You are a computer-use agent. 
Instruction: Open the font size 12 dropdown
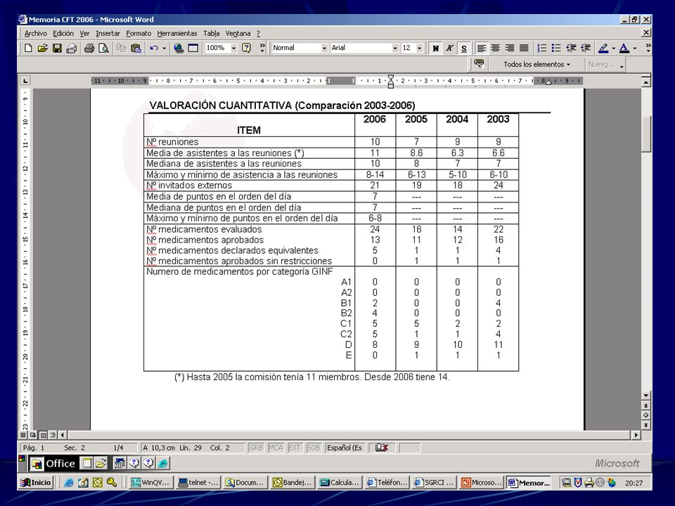click(x=419, y=48)
